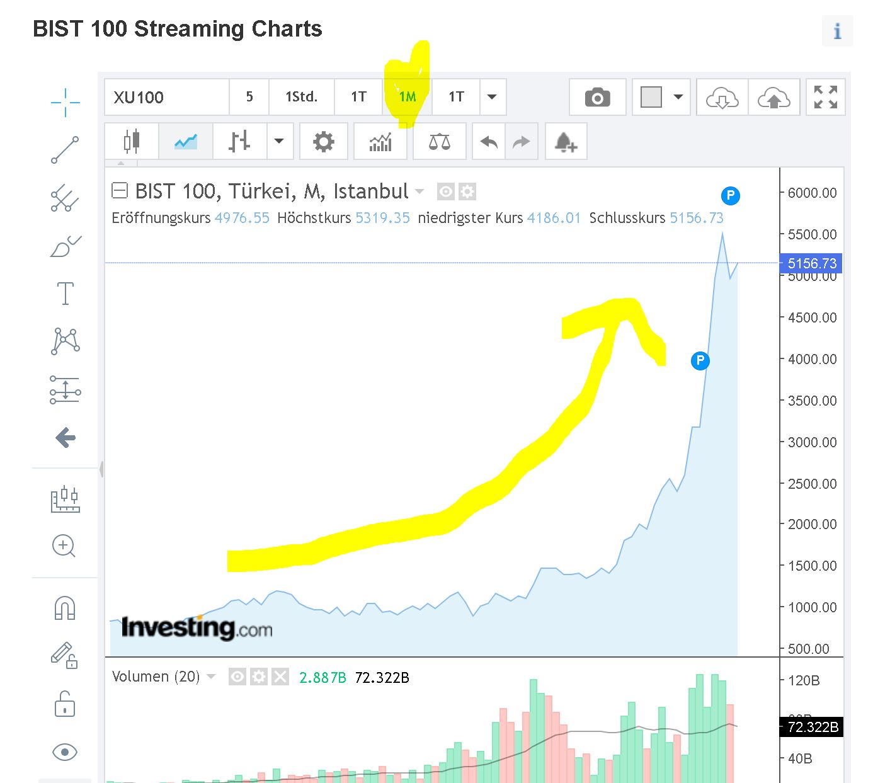Image resolution: width=873 pixels, height=783 pixels.
Task: Click the undo arrow button
Action: (x=489, y=142)
